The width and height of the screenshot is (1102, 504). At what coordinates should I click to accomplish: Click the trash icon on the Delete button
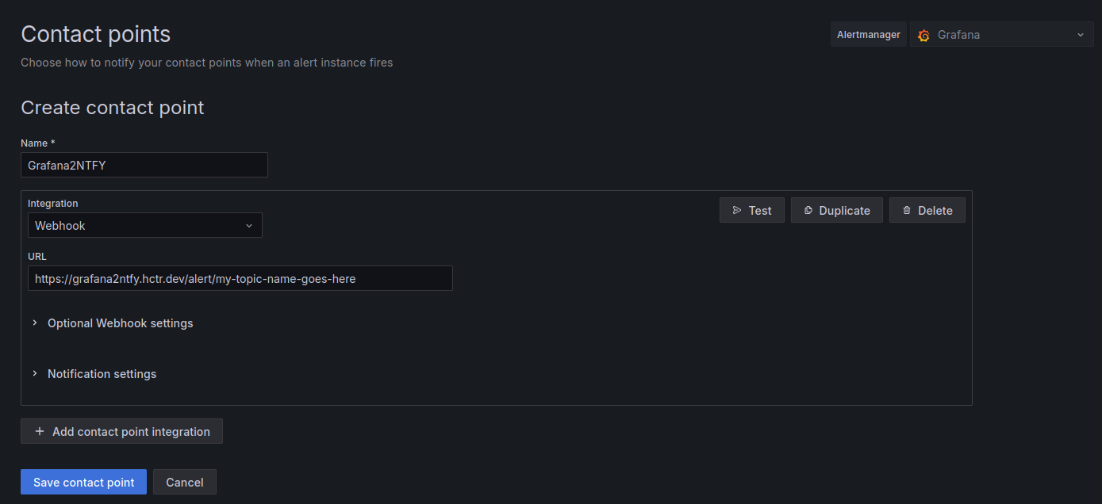coord(906,210)
